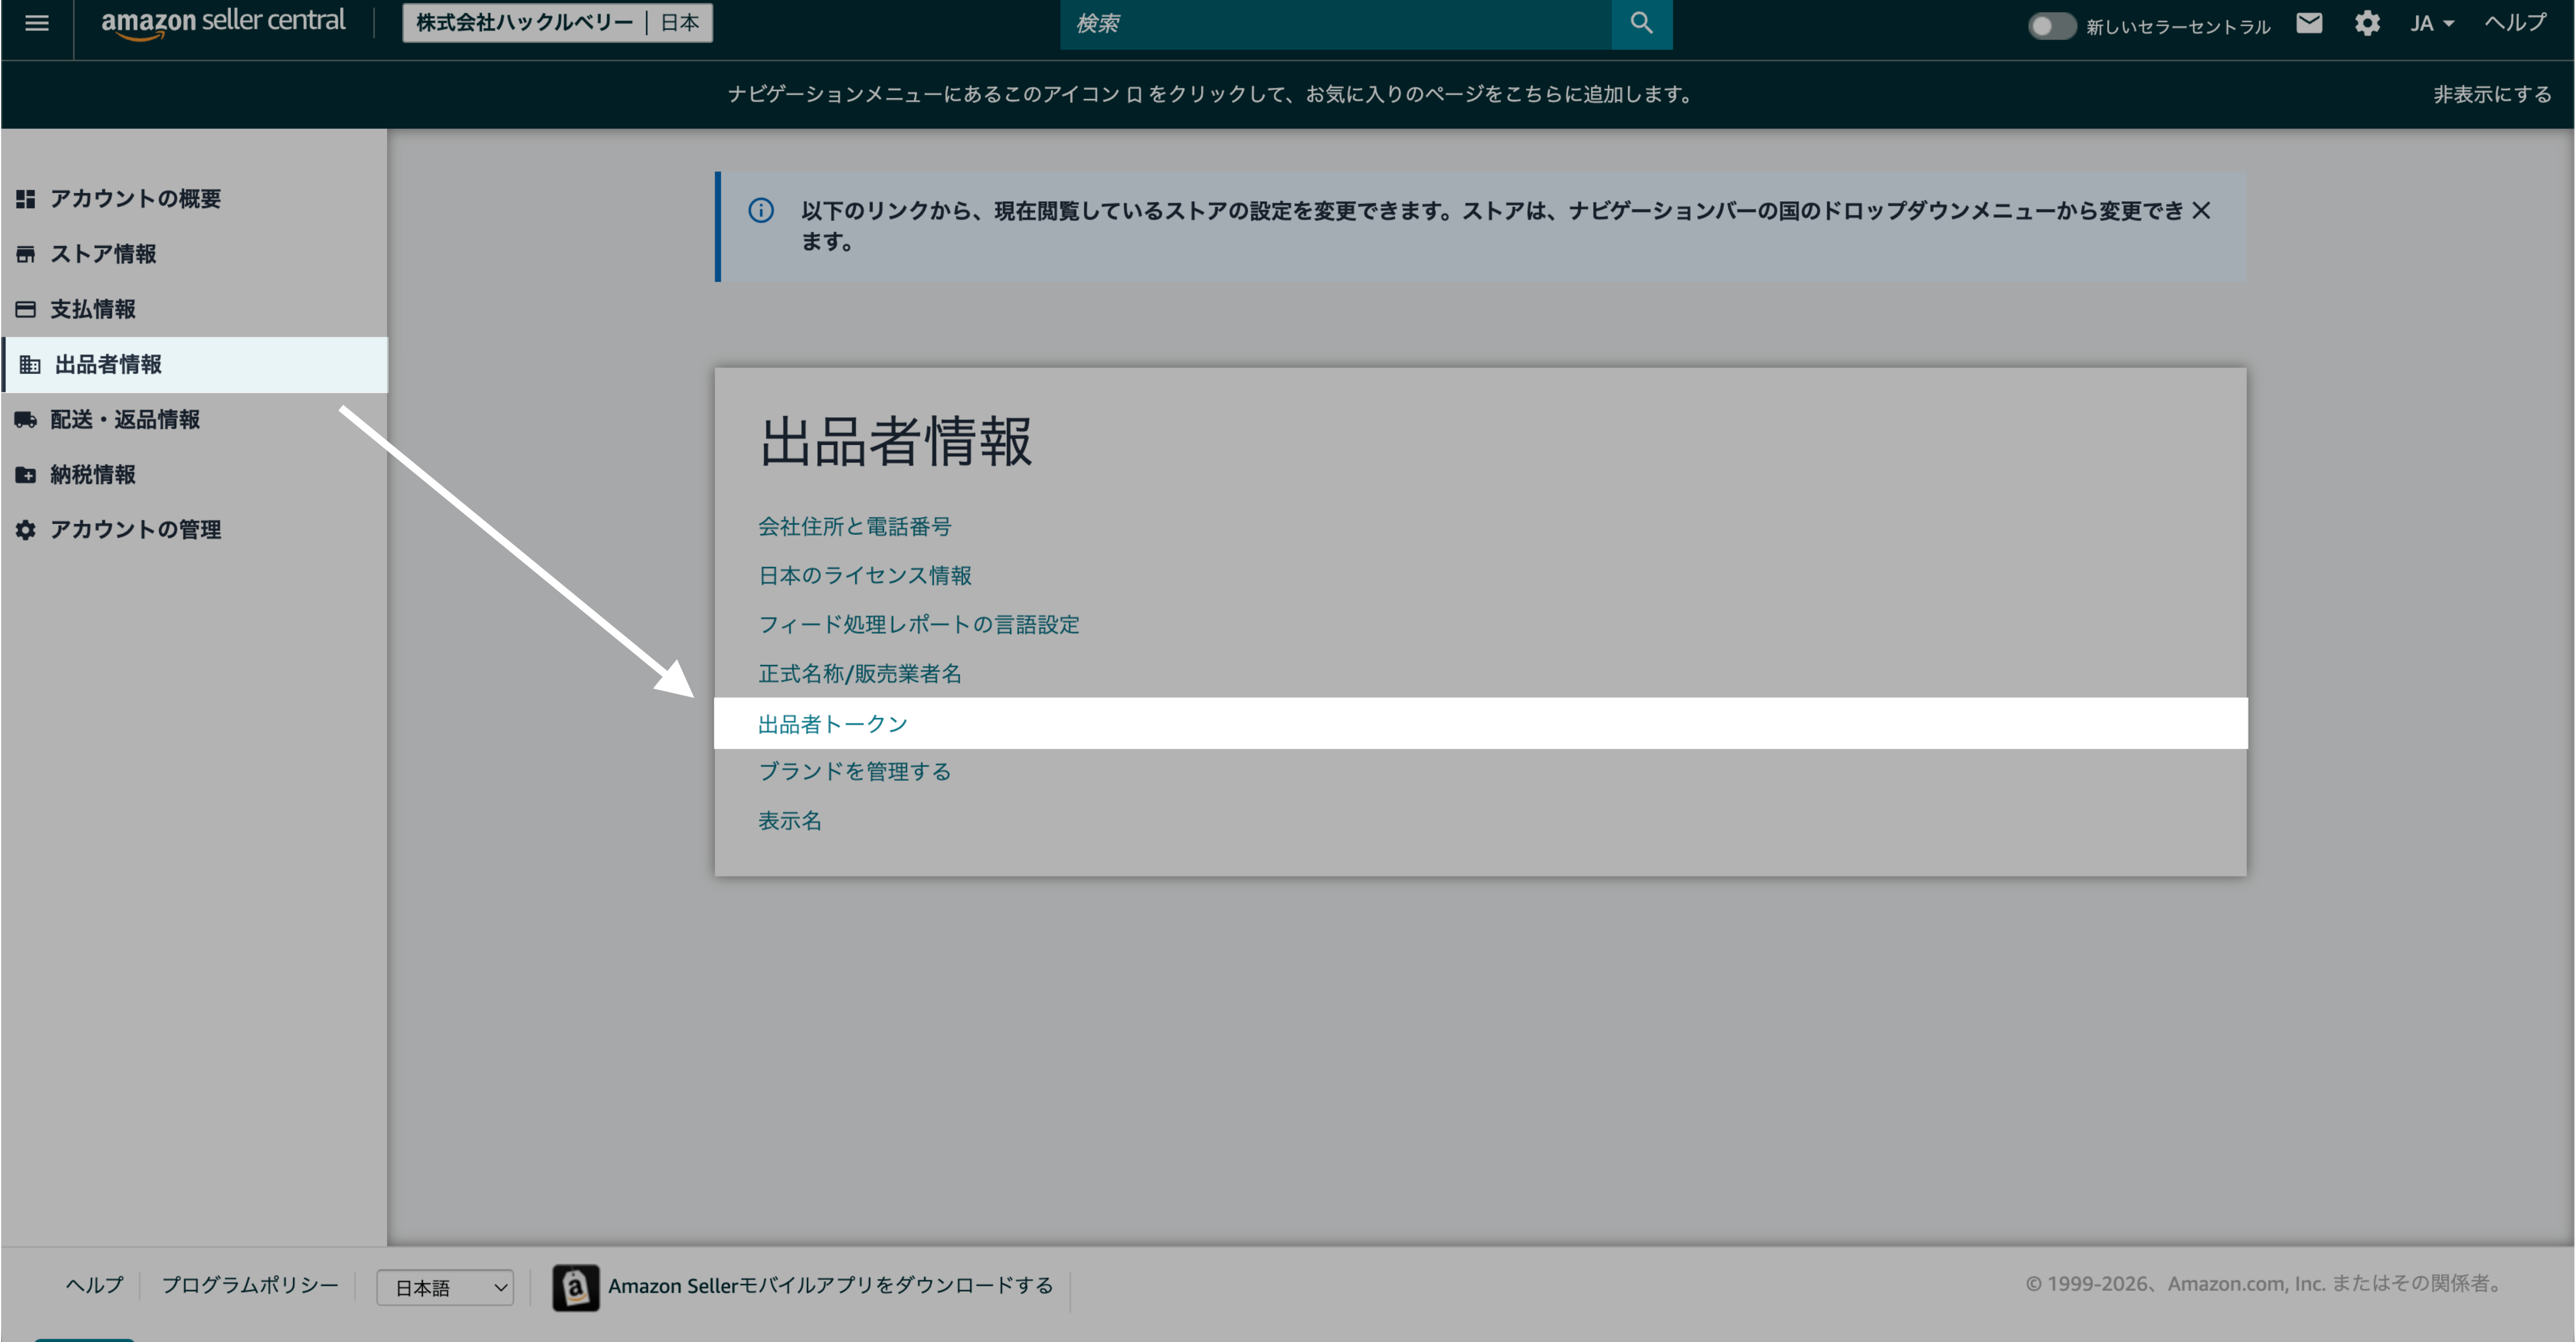The height and width of the screenshot is (1342, 2576).
Task: Open the hamburger navigation menu icon
Action: click(37, 23)
